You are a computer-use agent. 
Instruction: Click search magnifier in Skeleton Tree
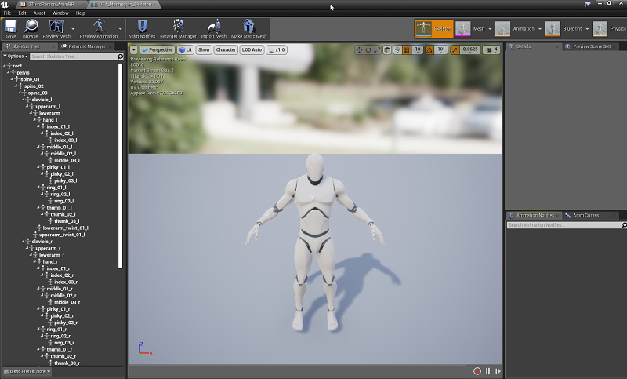tap(120, 56)
